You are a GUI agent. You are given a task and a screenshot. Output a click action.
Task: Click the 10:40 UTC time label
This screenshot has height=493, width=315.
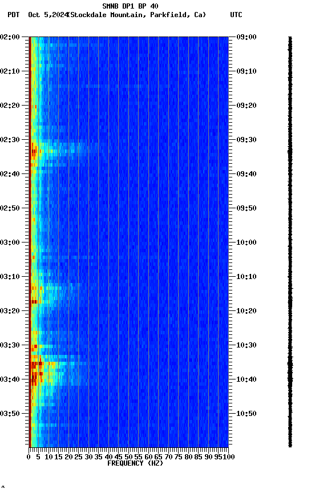pyautogui.click(x=247, y=379)
